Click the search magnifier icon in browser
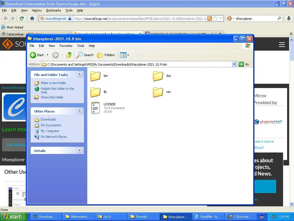Screen dimensions: 294x221 click(279, 18)
